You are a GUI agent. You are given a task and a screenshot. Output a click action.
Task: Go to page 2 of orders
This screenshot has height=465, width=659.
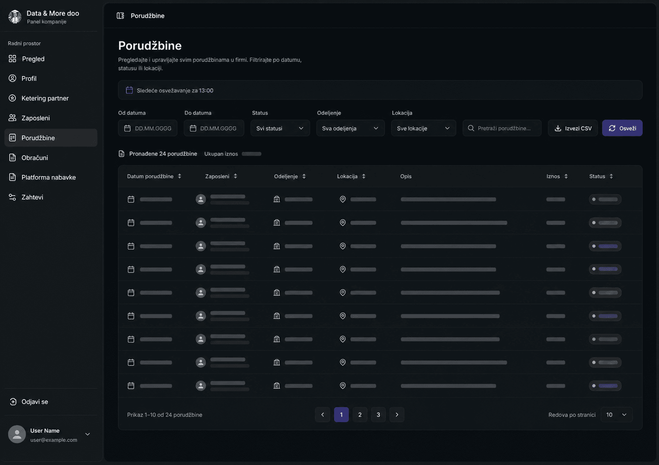pyautogui.click(x=360, y=415)
